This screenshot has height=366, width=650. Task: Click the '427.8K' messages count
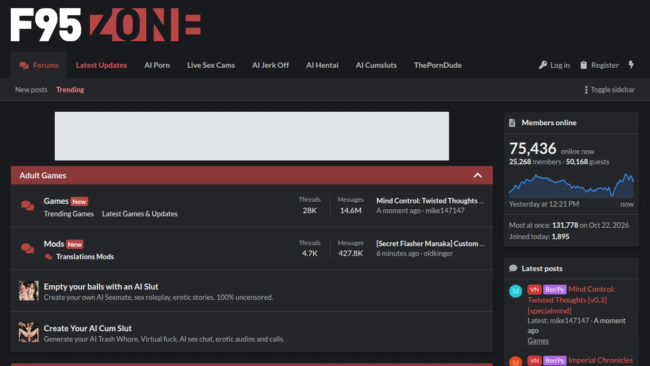350,253
